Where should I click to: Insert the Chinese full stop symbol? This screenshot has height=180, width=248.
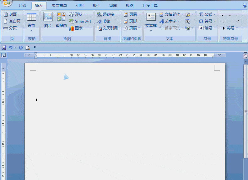pyautogui.click(x=230, y=16)
